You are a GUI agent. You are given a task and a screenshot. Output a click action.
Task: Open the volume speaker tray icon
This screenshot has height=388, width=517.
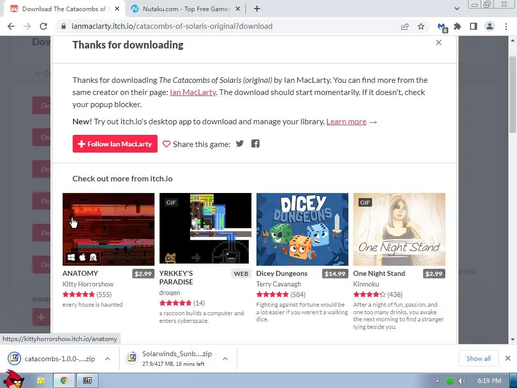coord(461,381)
